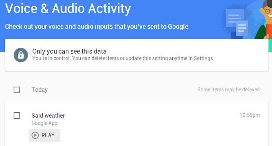Screen dimensions: 272x146
Task: Click the Voice & Audio Activity title
Action: pos(68,8)
